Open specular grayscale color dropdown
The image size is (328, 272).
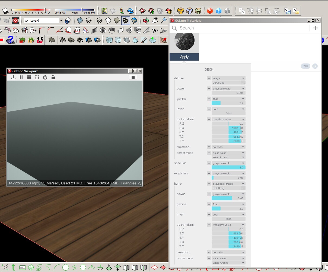228,163
